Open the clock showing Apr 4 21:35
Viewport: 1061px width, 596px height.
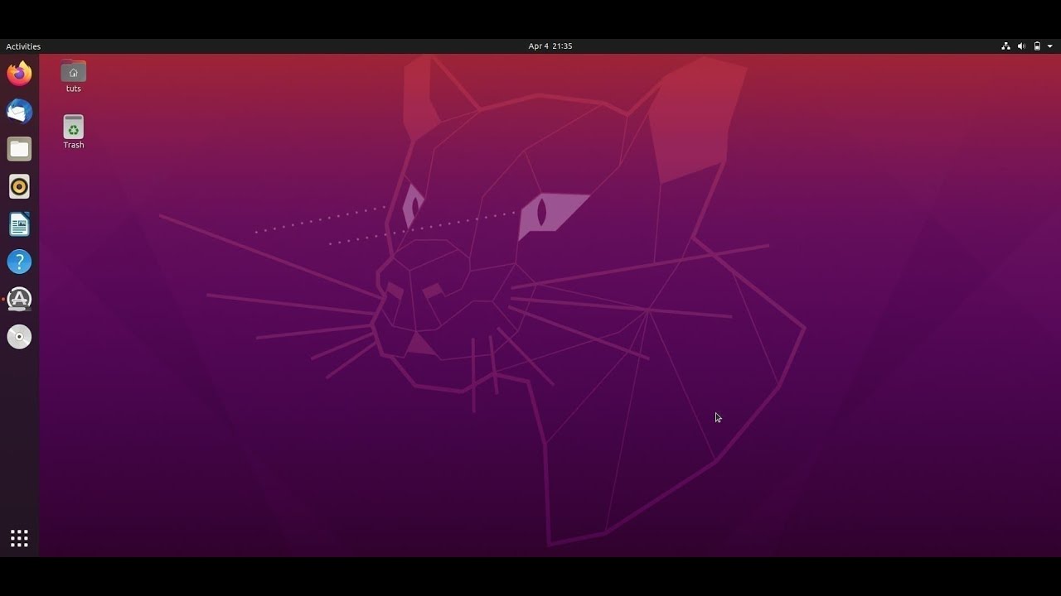550,46
